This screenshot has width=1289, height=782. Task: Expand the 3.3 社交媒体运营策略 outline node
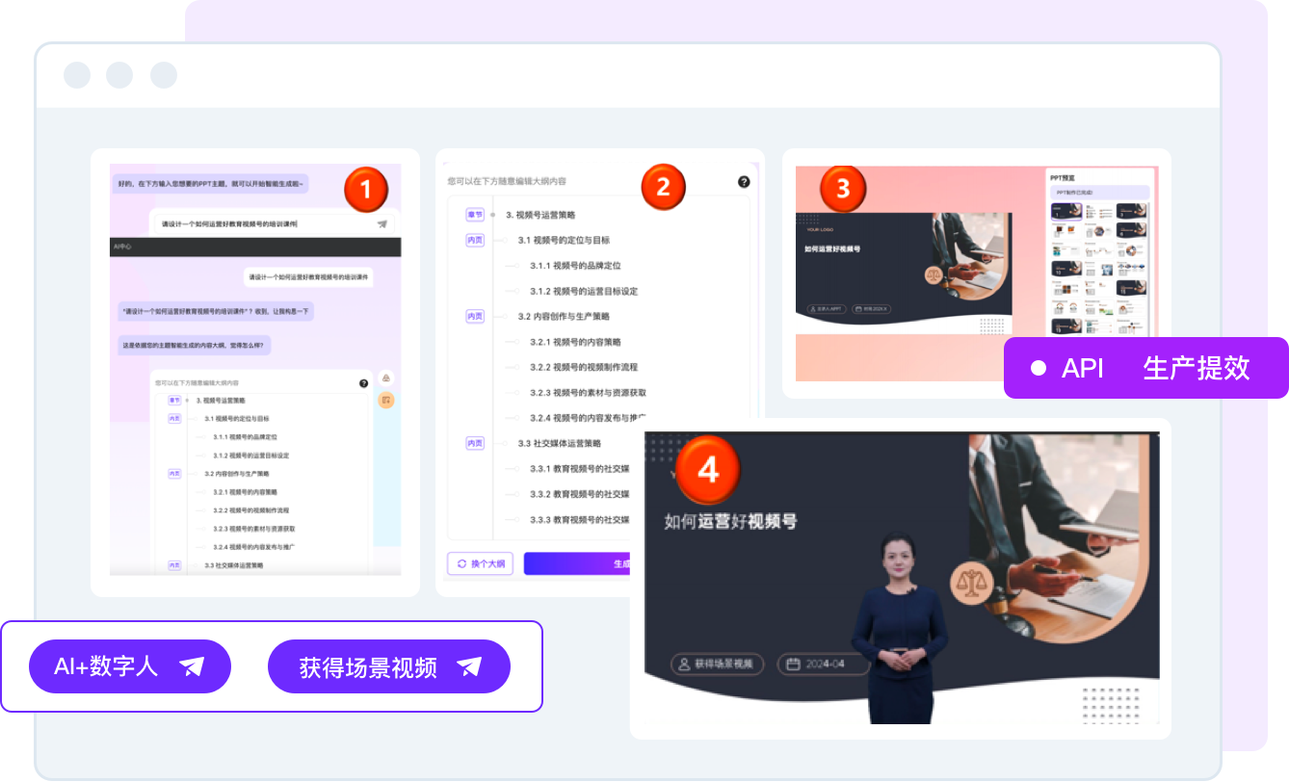[503, 443]
